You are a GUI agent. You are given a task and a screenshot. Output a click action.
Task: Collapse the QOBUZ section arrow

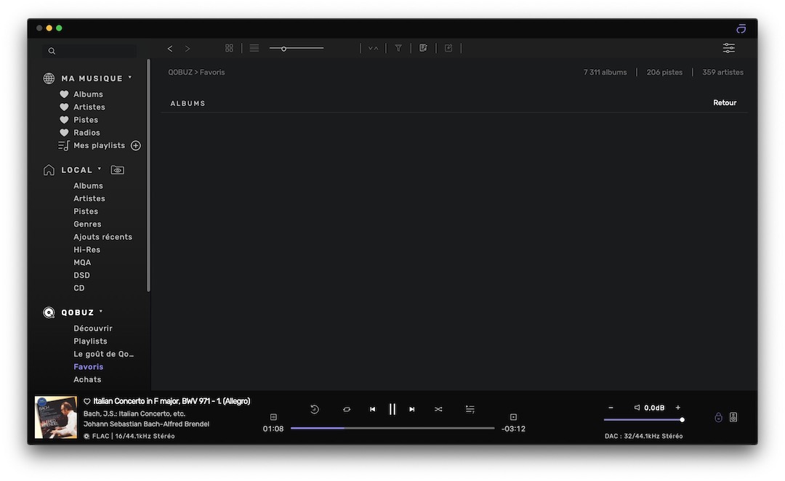(x=101, y=311)
